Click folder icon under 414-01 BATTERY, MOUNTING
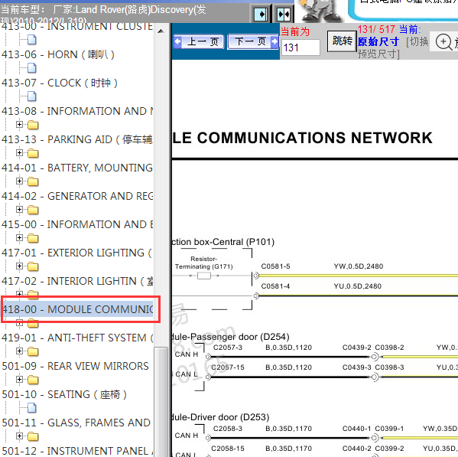The image size is (458, 457). [33, 181]
